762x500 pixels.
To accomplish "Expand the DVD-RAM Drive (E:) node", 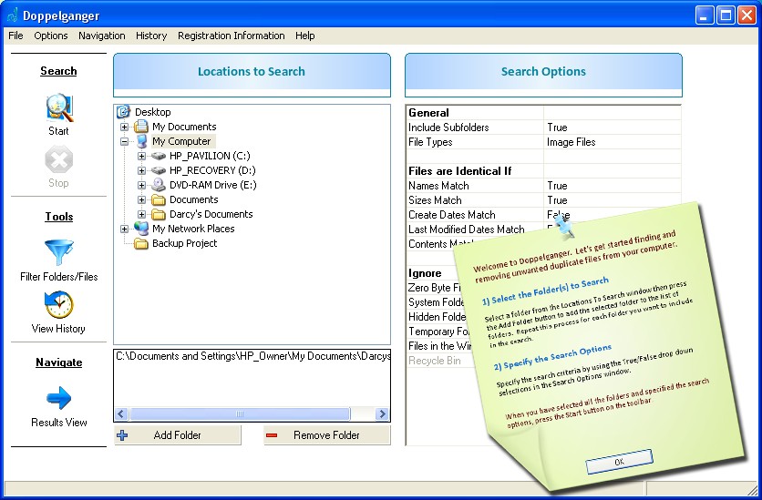I will 141,185.
